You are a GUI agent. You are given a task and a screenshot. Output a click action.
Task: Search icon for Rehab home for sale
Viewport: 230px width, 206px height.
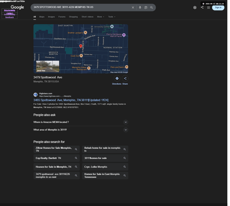(125, 149)
